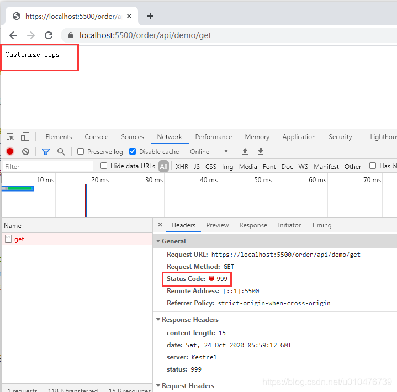397x392 pixels.
Task: Collapse the Response Headers section
Action: point(158,320)
